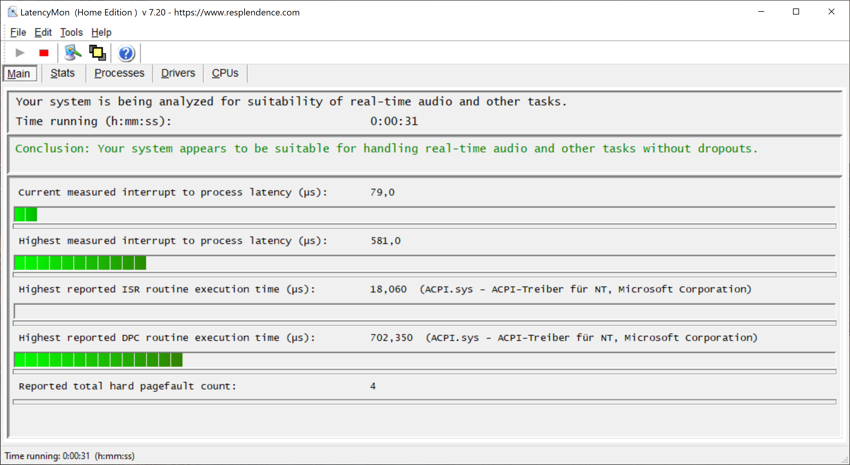This screenshot has width=850, height=465.
Task: Switch to the Stats tab
Action: point(62,73)
